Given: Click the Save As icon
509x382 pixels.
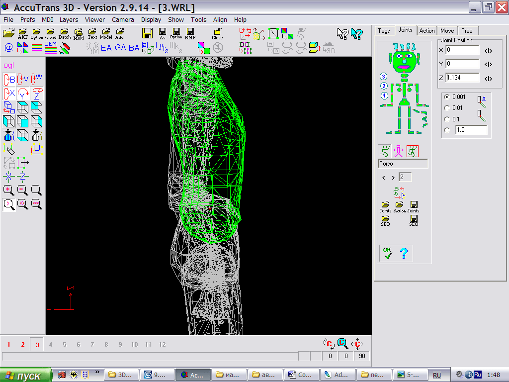Looking at the screenshot, I should pyautogui.click(x=163, y=34).
